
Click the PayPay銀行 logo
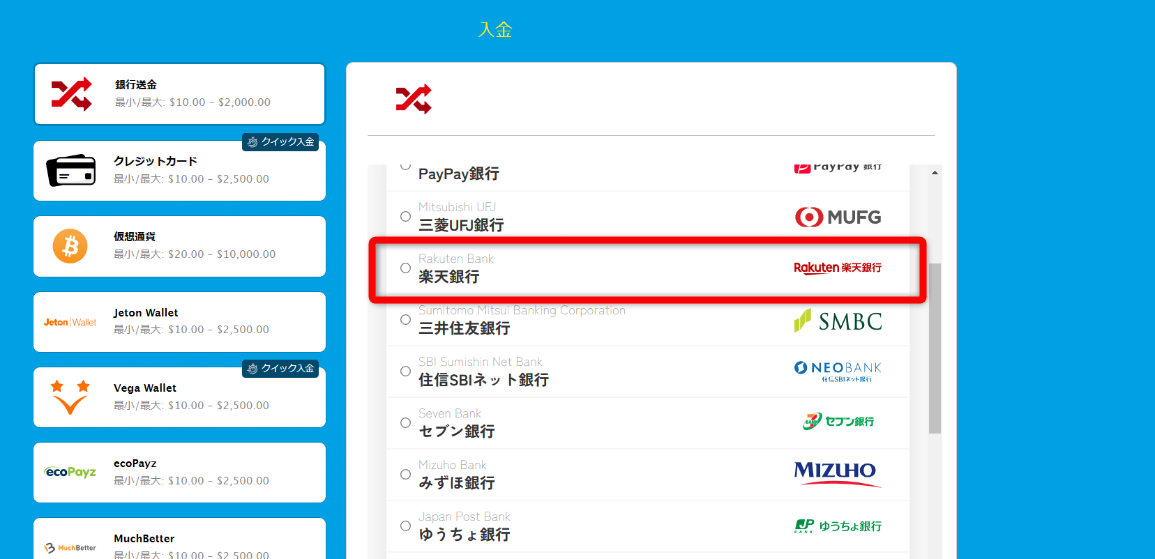point(838,167)
